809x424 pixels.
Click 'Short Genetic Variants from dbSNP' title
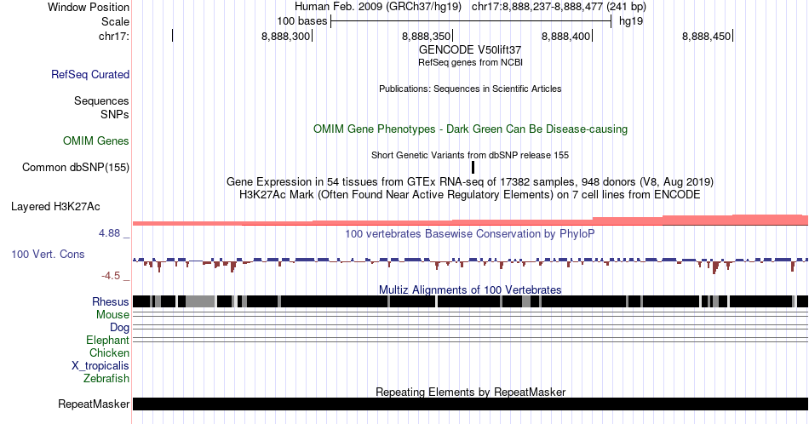[x=470, y=155]
